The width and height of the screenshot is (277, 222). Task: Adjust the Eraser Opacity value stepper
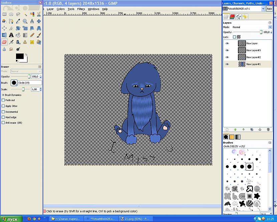coord(41,77)
